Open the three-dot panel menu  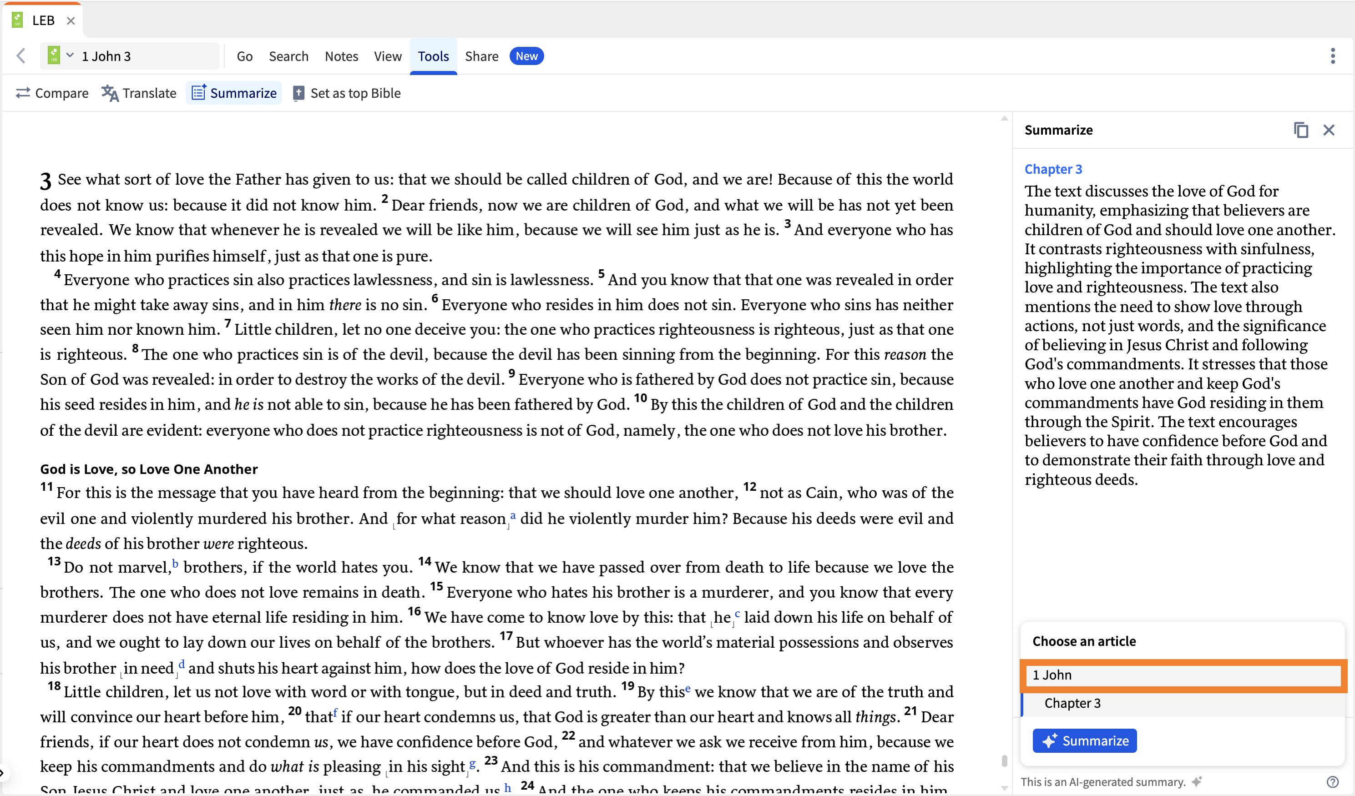point(1332,56)
